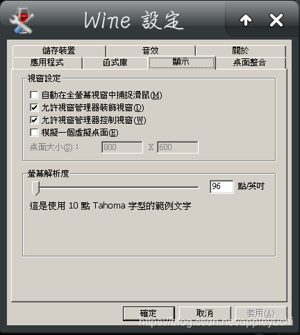Image resolution: width=300 pixels, height=335 pixels.
Task: Open the 音效 tab
Action: click(151, 51)
